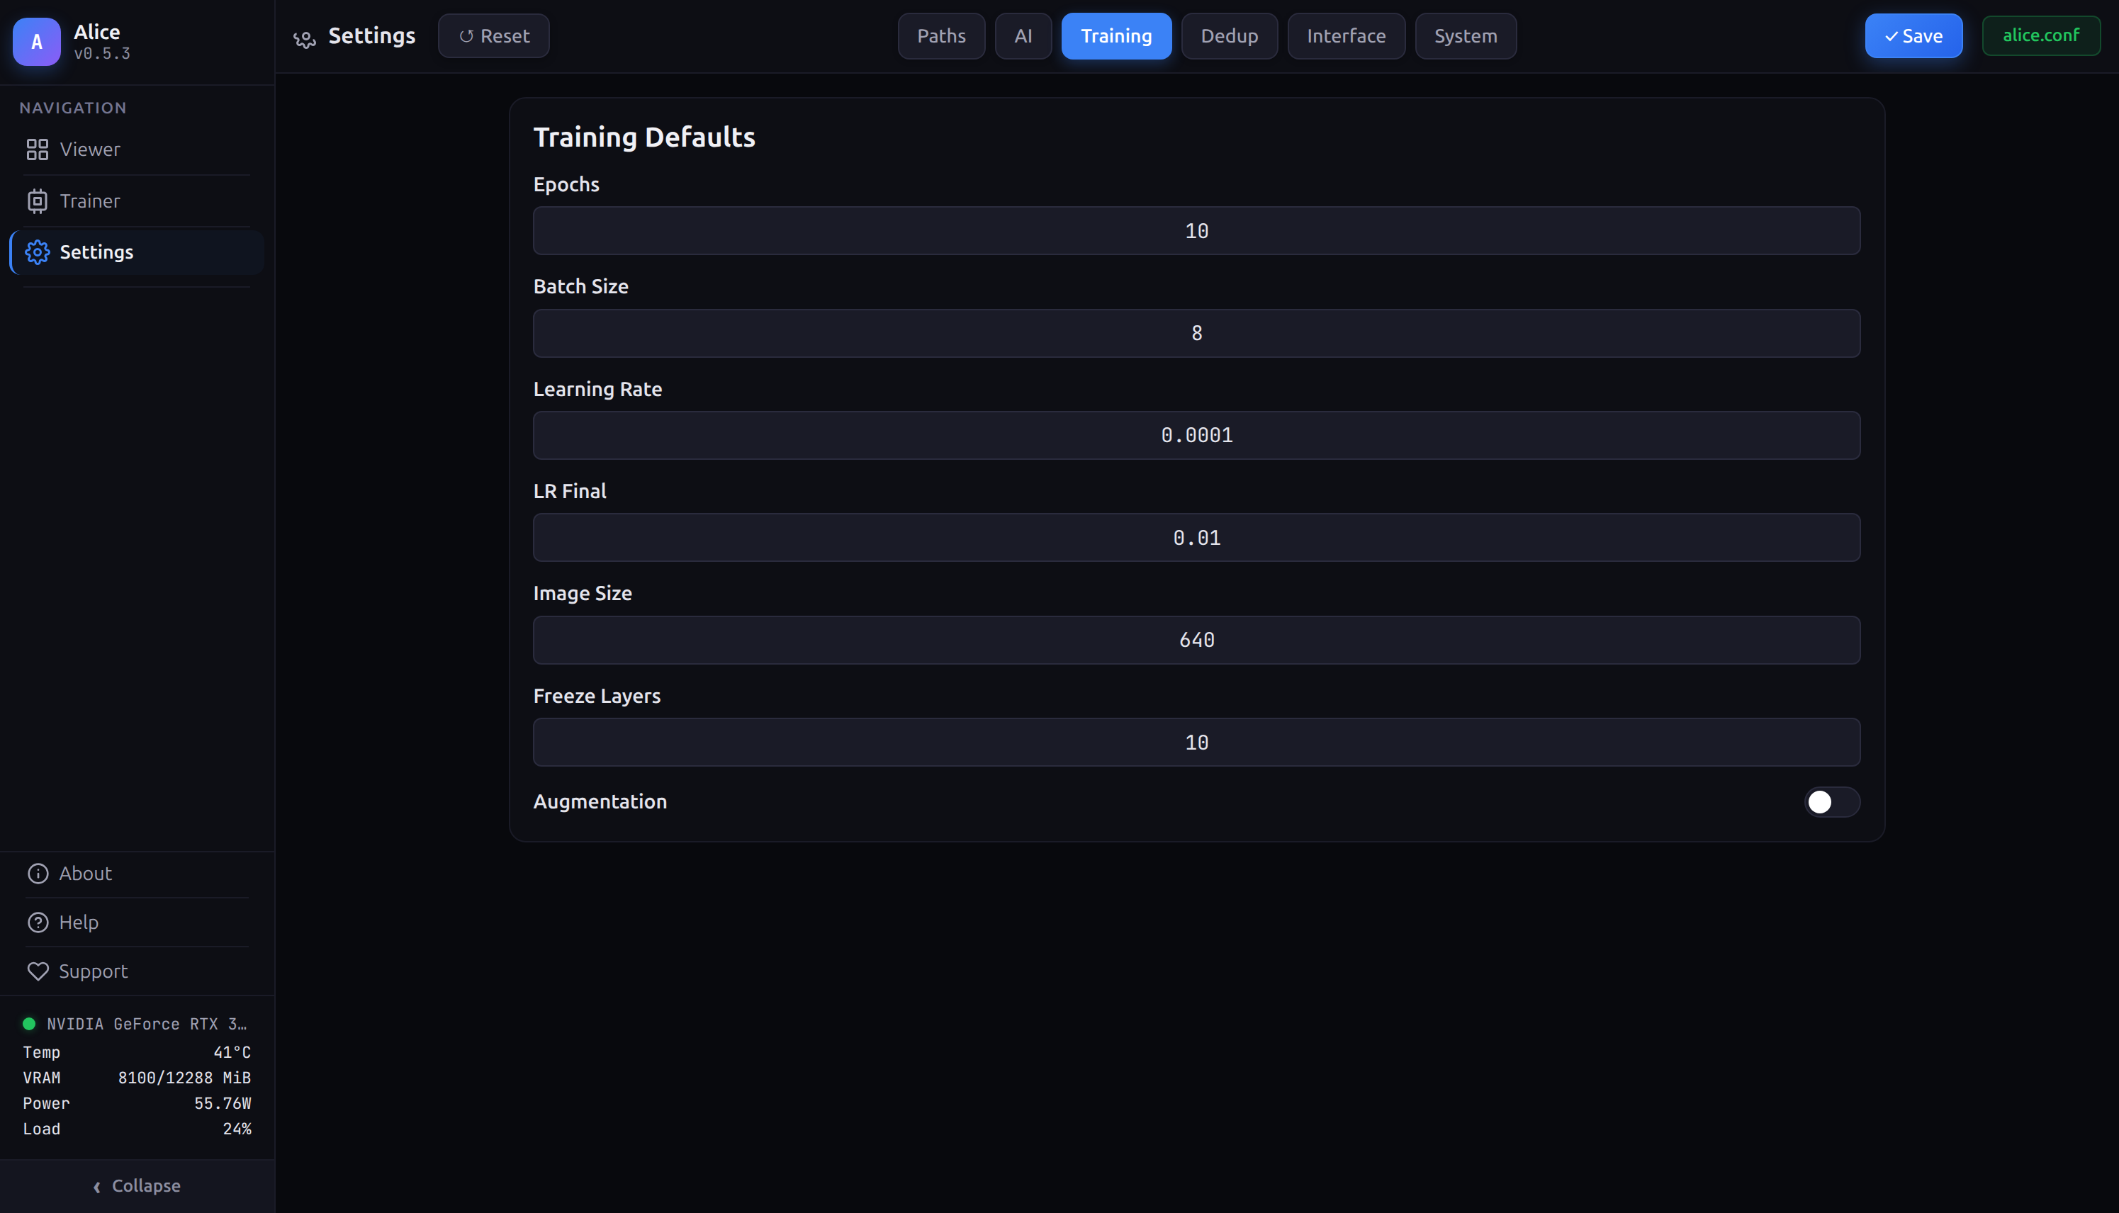
Task: Click the question mark Help icon
Action: point(38,921)
